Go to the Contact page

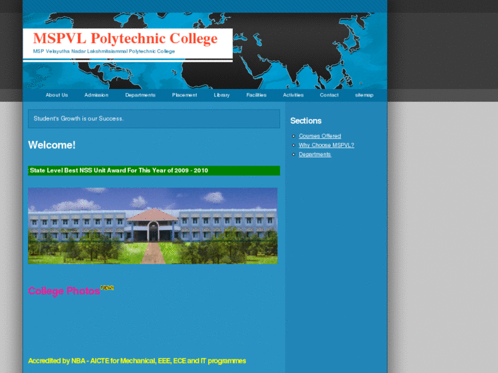pyautogui.click(x=329, y=95)
